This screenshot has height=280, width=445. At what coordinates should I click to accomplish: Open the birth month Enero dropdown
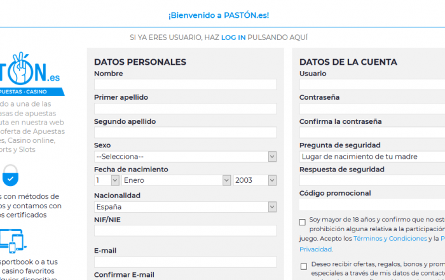point(176,180)
